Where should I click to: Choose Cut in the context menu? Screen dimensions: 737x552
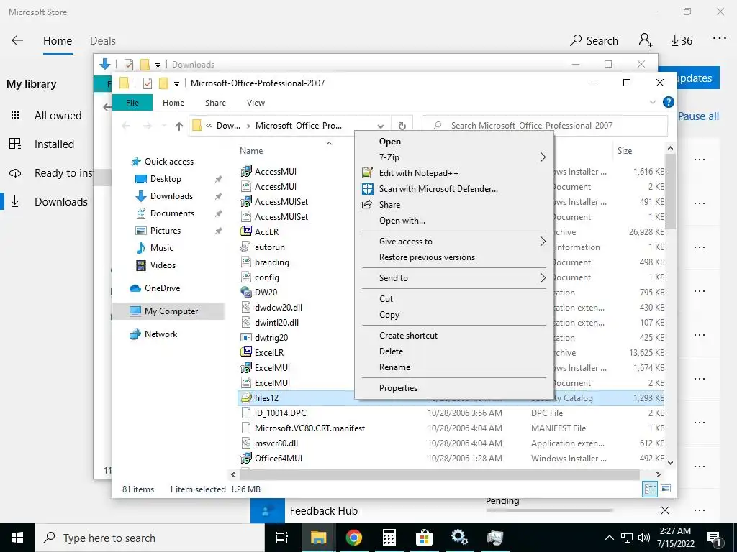386,298
